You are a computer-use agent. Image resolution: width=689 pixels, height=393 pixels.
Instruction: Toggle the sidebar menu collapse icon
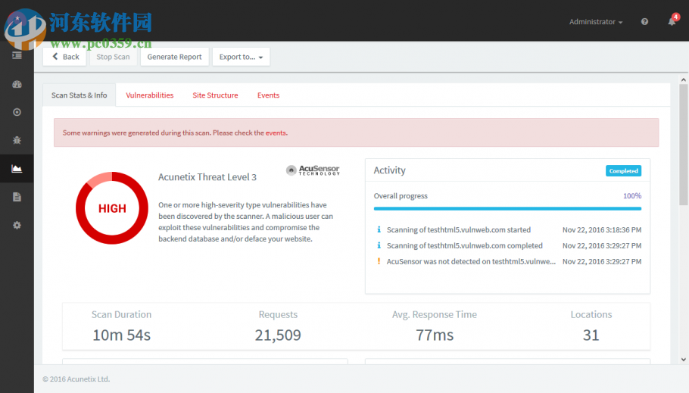[17, 55]
